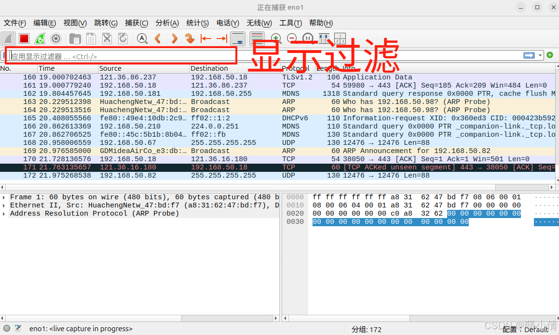Open the find packet tool
Image resolution: width=559 pixels, height=335 pixels.
[x=141, y=39]
